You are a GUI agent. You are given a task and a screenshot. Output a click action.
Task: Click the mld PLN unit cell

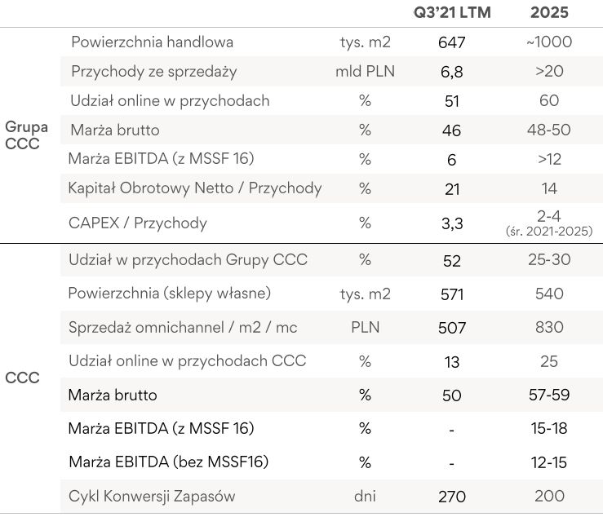tap(365, 72)
